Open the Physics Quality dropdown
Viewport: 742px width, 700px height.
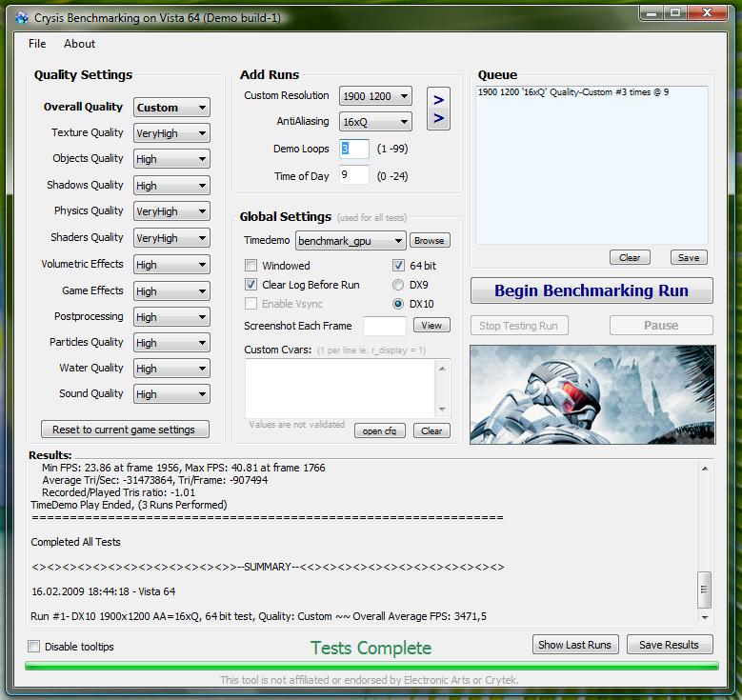click(x=171, y=211)
